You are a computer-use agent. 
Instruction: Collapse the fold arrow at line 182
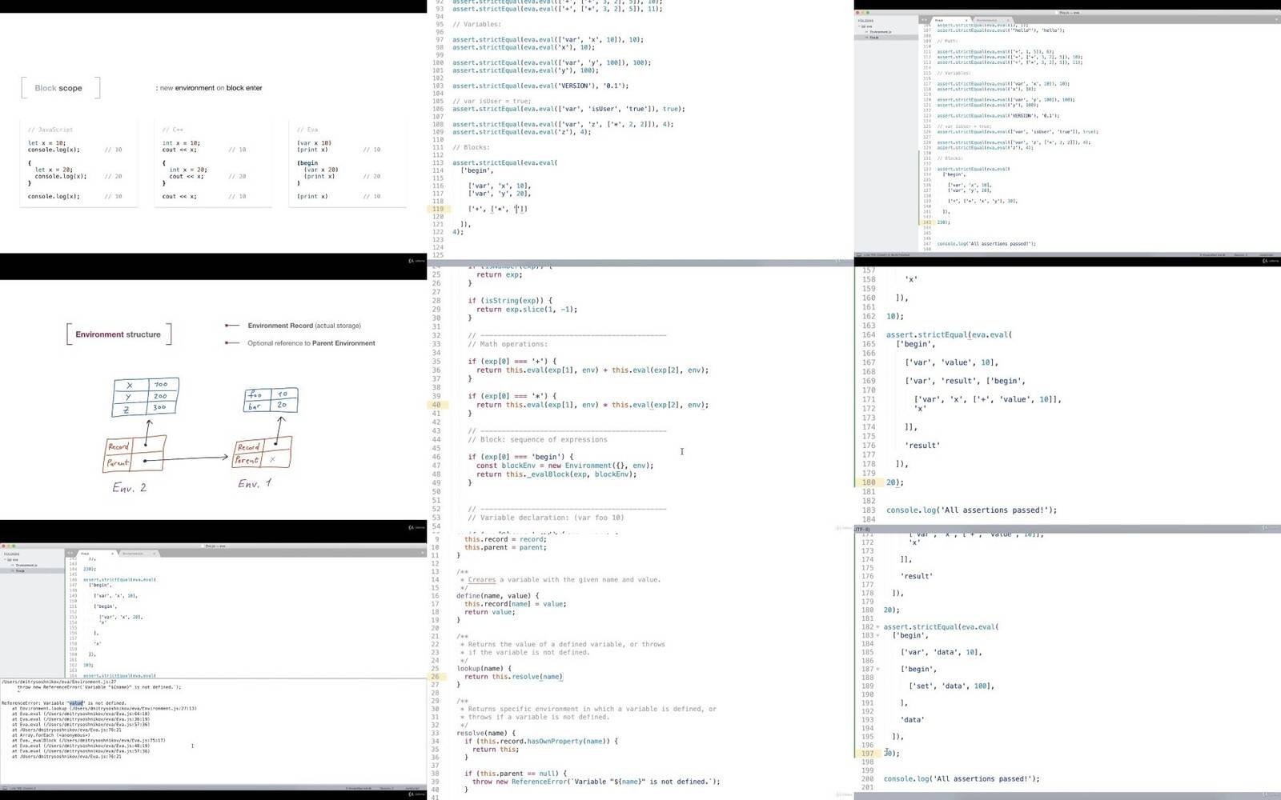877,627
